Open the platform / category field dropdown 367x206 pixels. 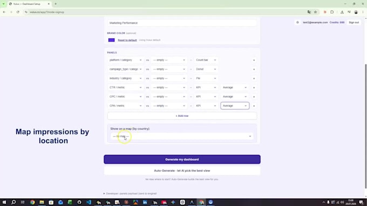(125, 60)
